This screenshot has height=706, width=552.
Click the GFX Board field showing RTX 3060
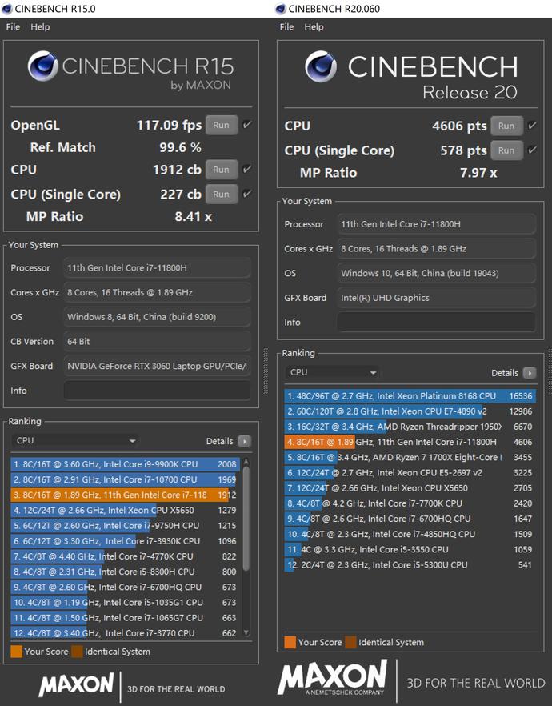coord(157,366)
